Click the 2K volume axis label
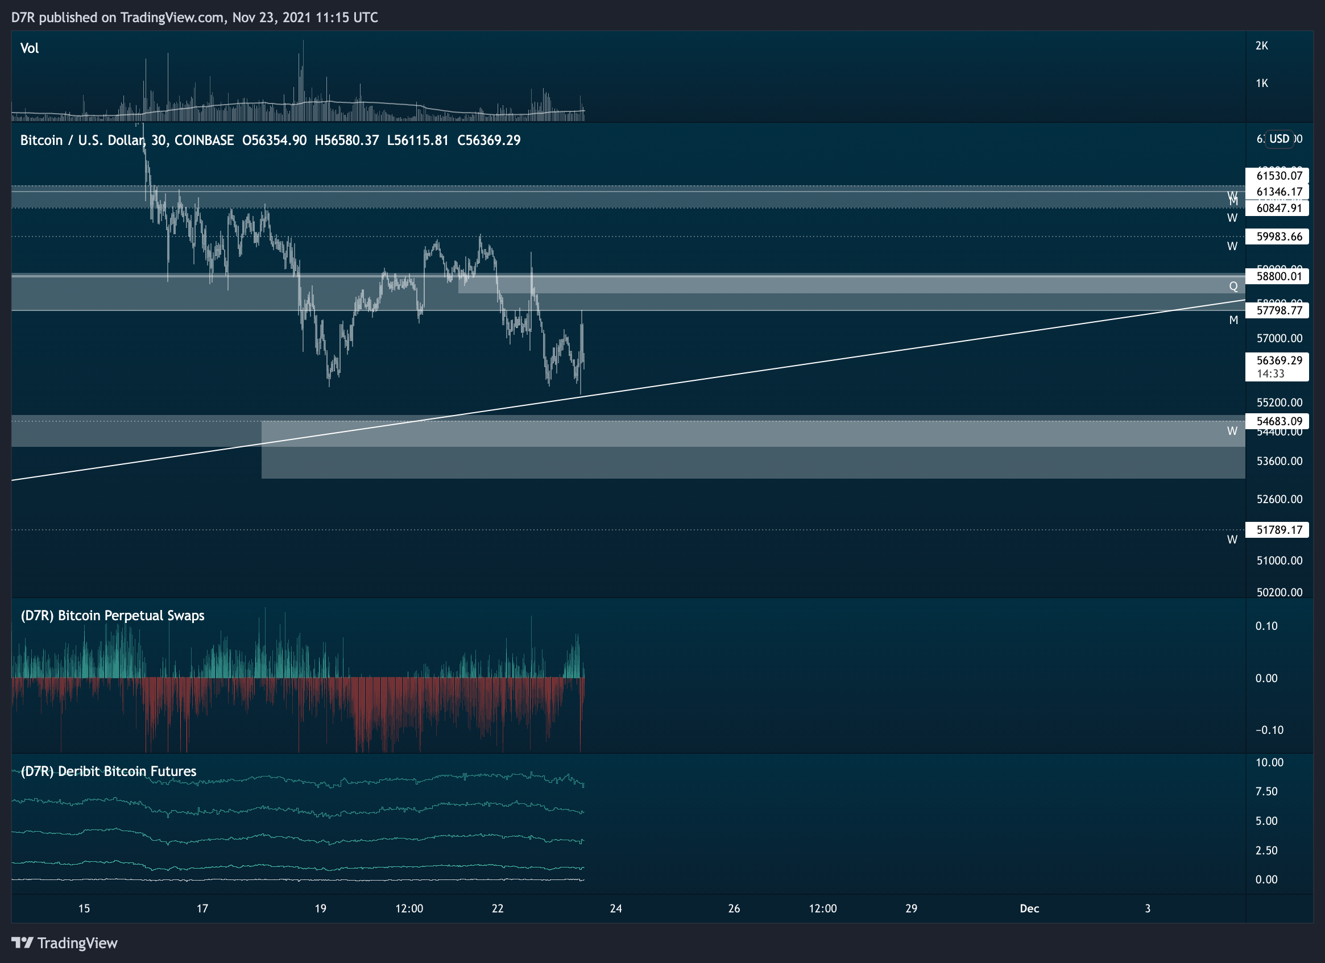The image size is (1325, 963). coord(1262,45)
